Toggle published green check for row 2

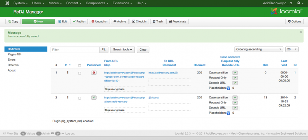(x=94, y=97)
